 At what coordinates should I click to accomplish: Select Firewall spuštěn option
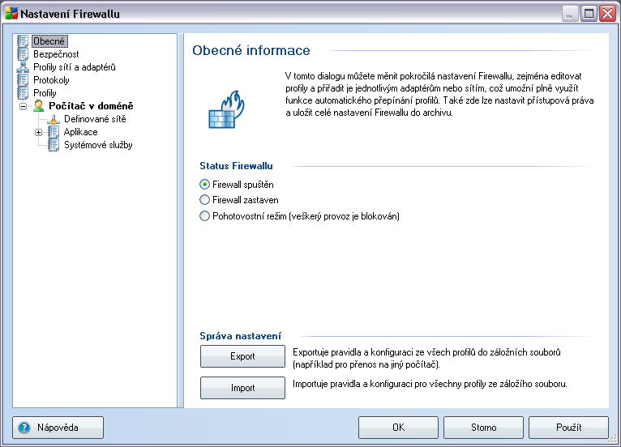click(x=204, y=185)
